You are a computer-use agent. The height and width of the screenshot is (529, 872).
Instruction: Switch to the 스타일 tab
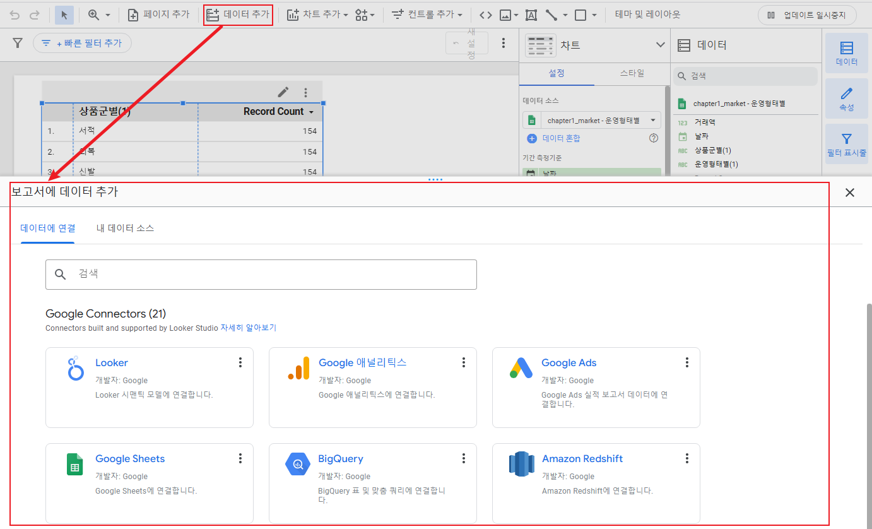632,73
